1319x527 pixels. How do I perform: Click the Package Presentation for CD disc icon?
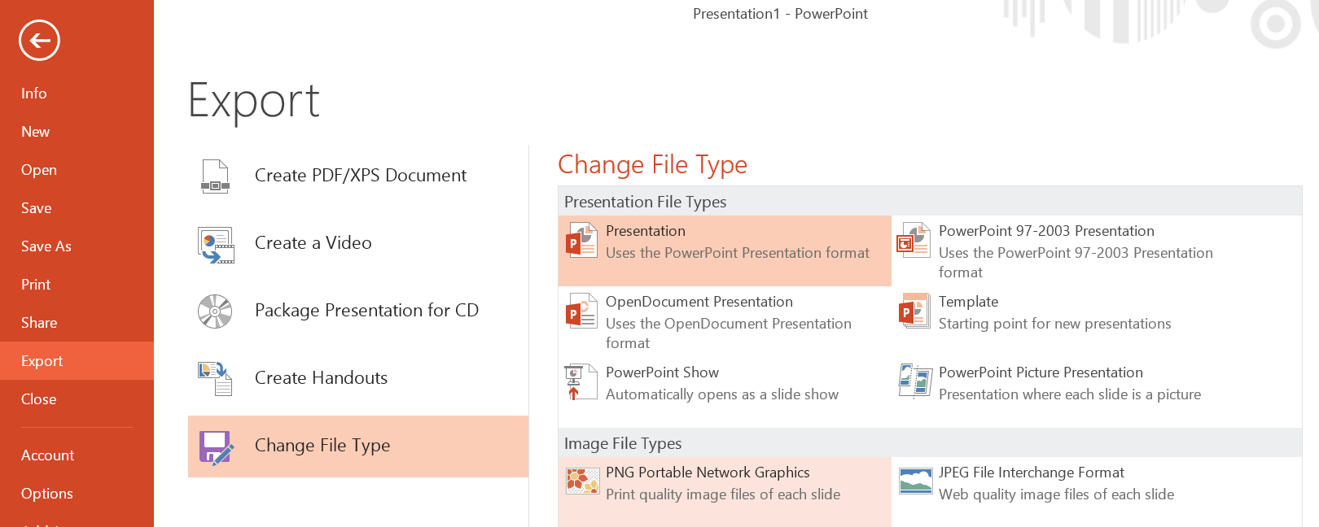[215, 311]
